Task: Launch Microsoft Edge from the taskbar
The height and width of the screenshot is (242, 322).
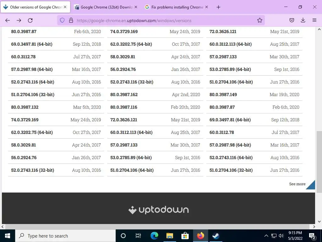Action: pos(154,236)
